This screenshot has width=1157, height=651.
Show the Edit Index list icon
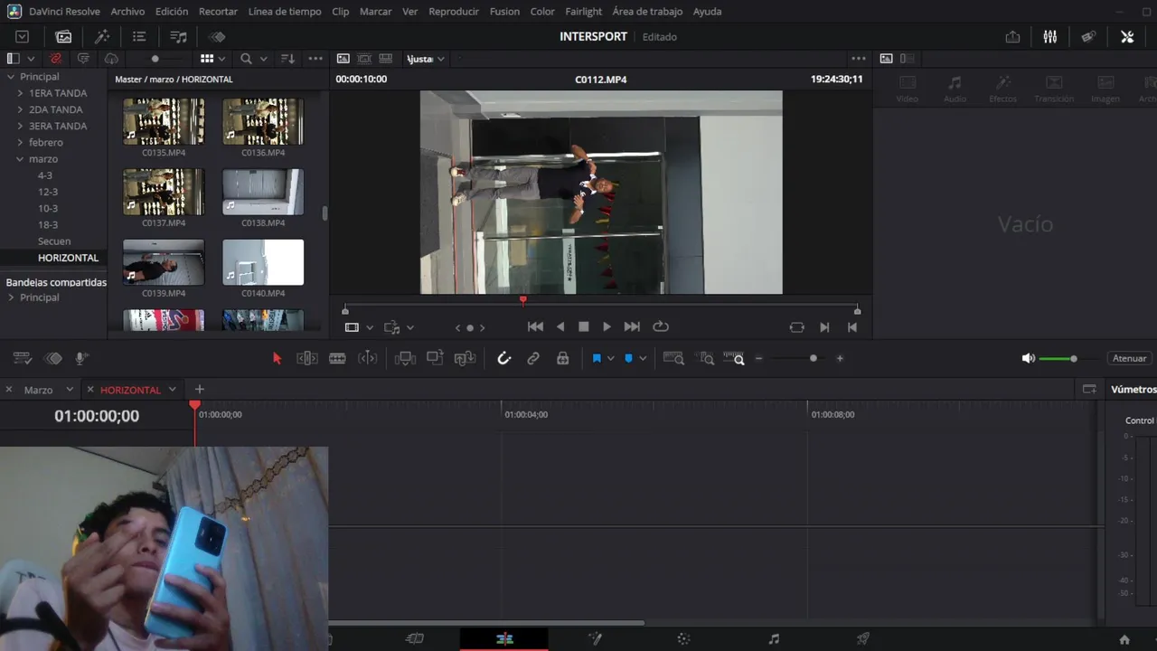point(139,37)
